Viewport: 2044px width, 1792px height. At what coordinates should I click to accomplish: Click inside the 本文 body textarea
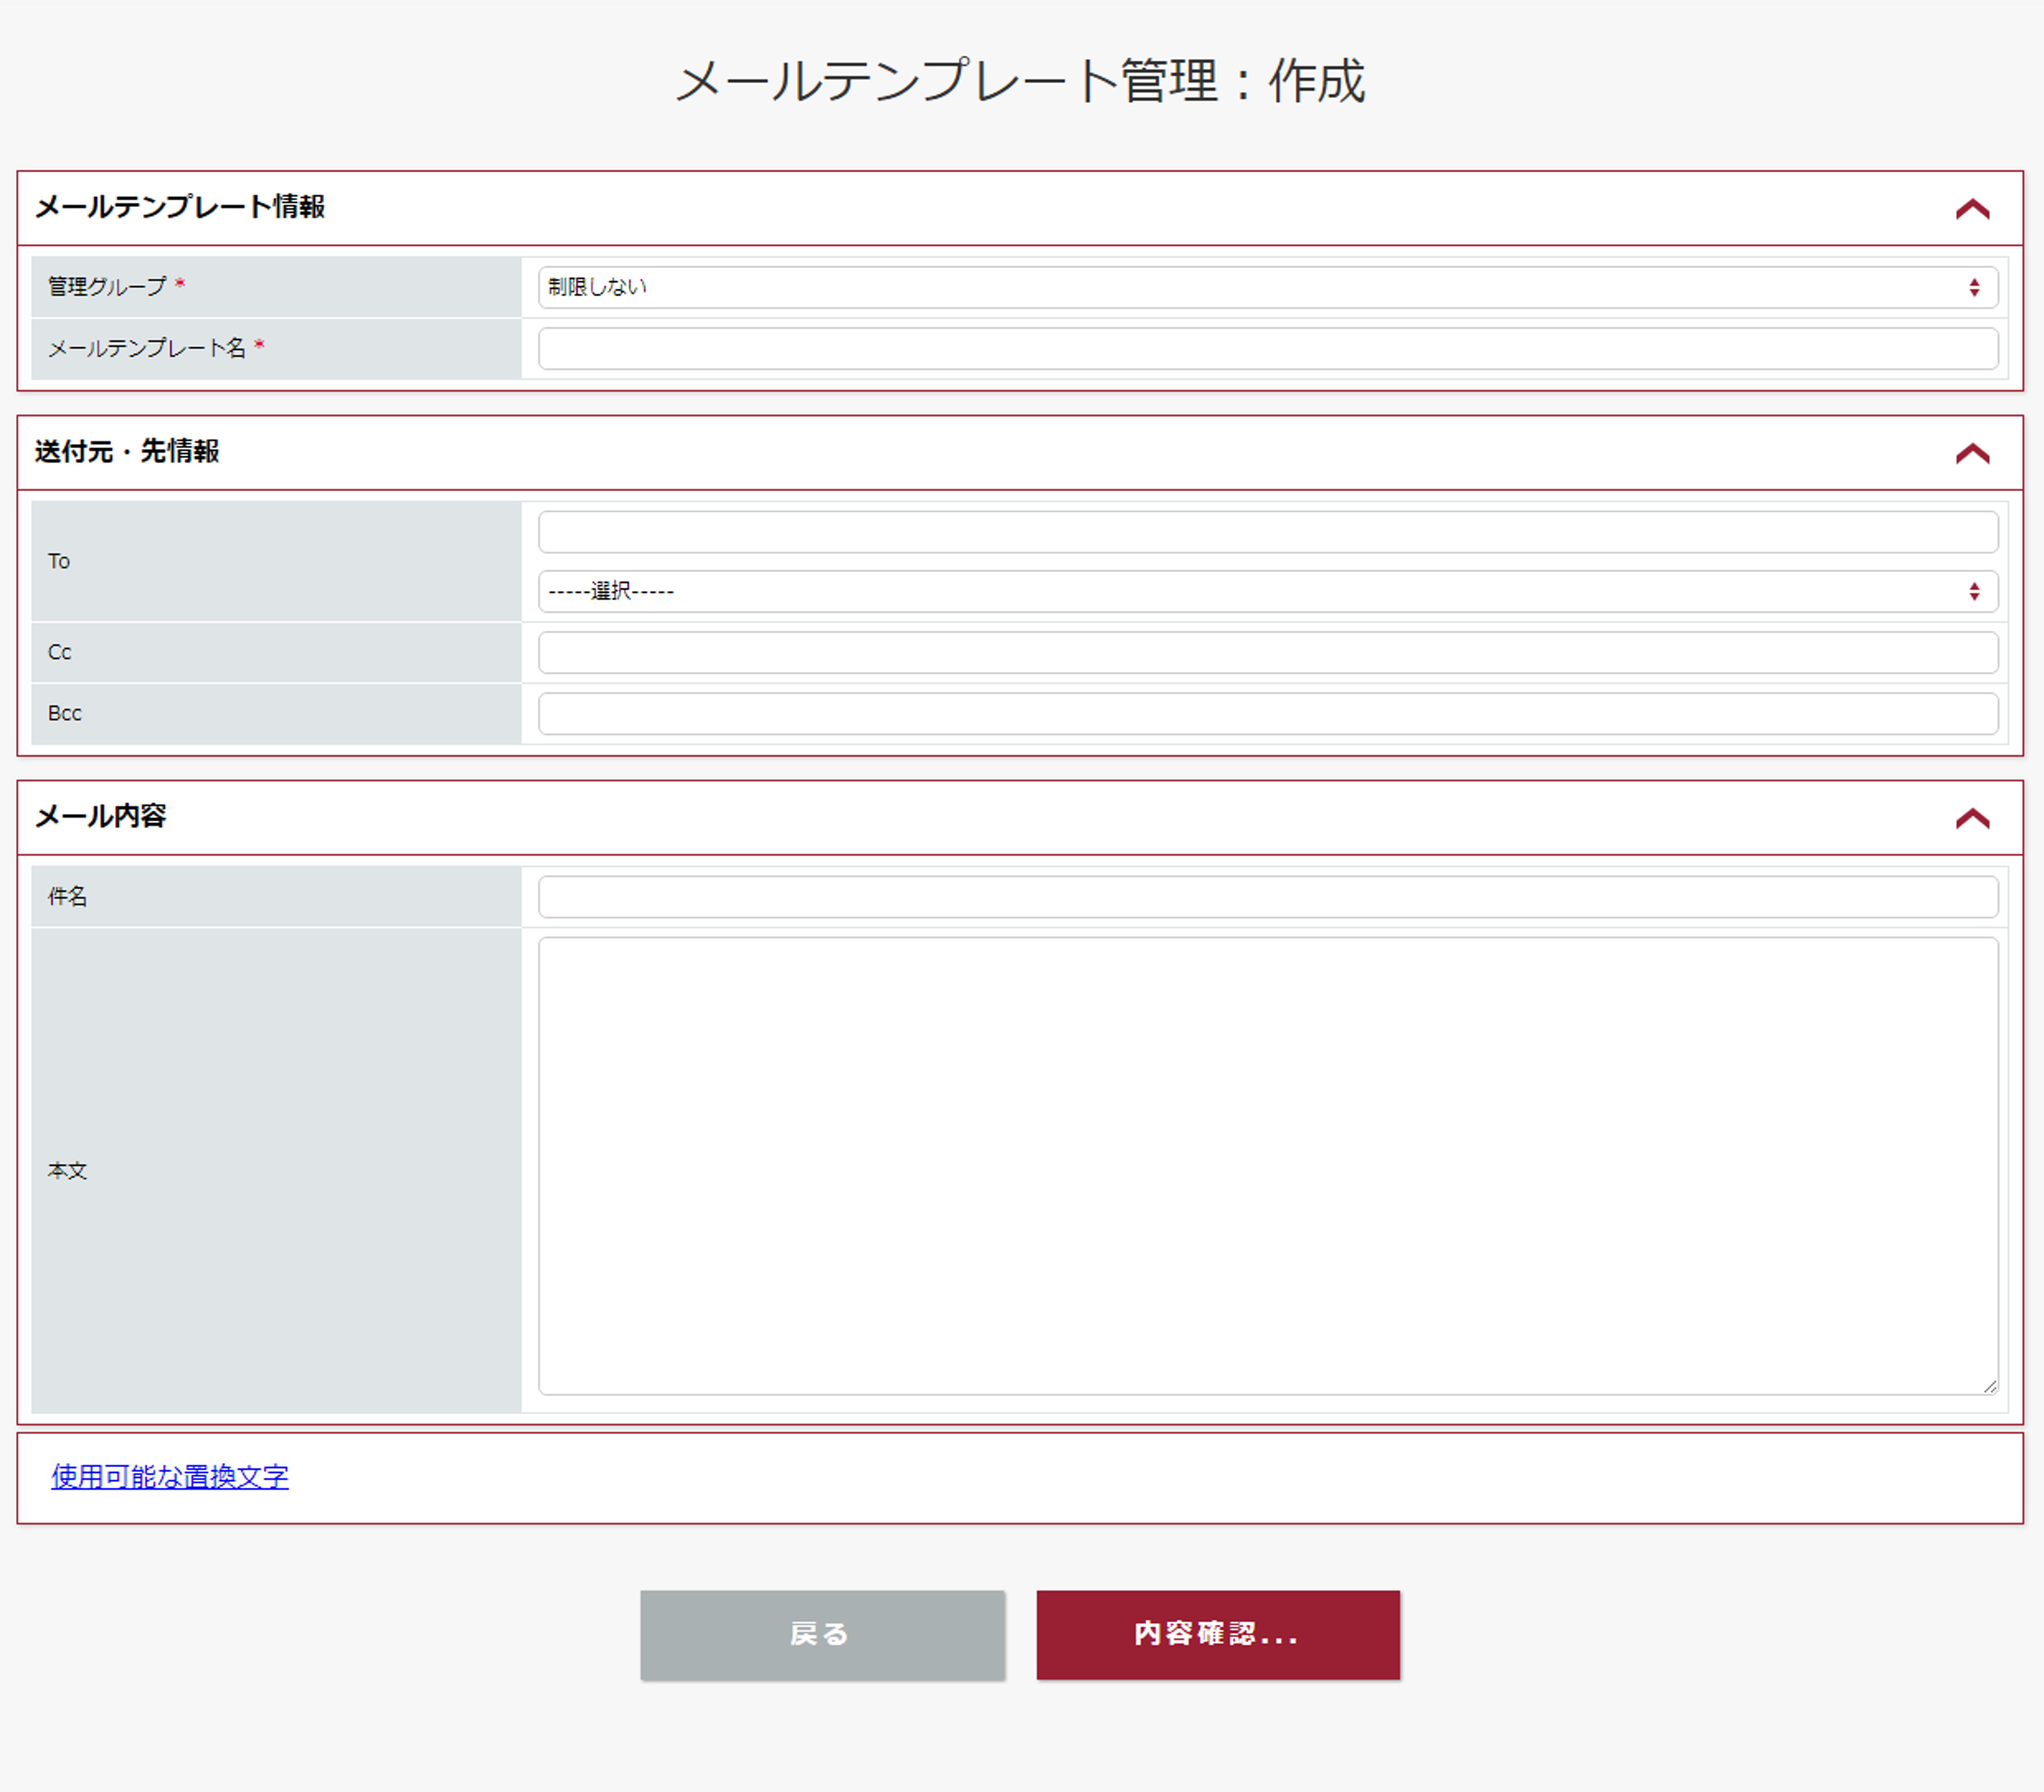coord(1268,1166)
